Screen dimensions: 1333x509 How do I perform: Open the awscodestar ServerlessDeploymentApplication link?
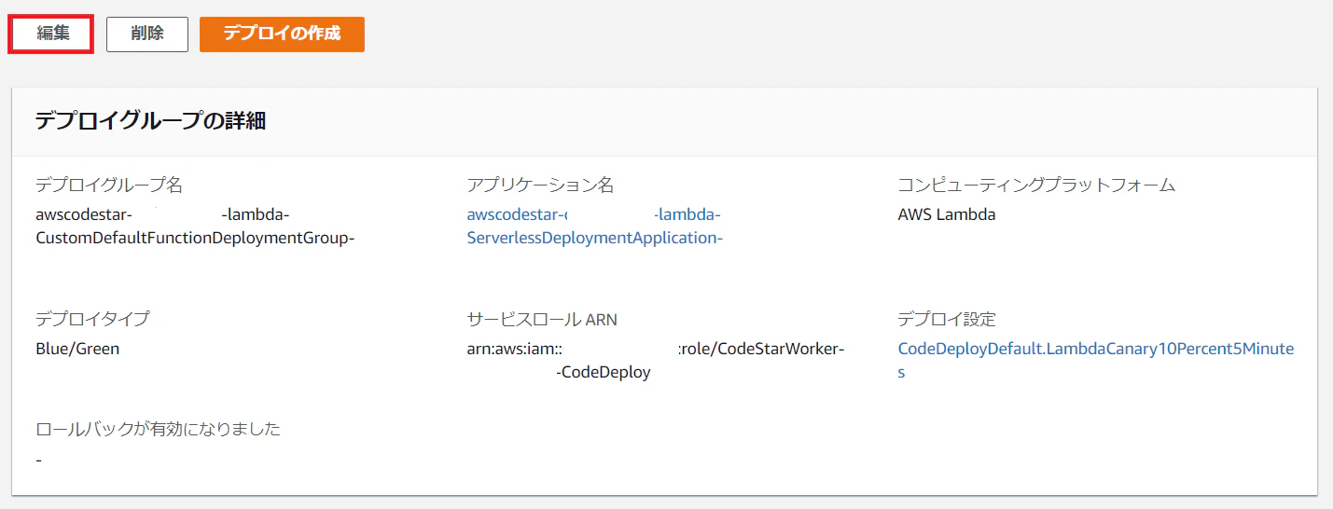(595, 227)
